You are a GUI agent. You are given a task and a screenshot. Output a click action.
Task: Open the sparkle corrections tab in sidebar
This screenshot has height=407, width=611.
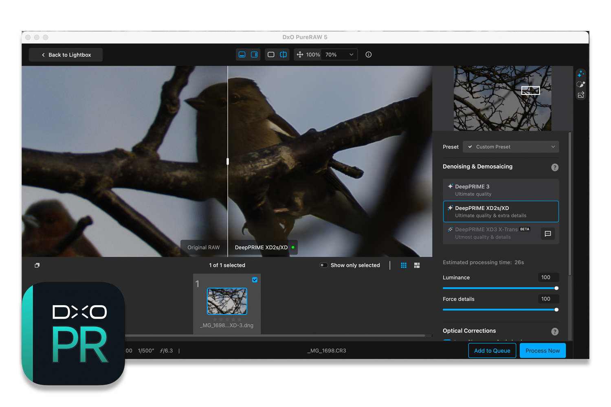pos(581,74)
